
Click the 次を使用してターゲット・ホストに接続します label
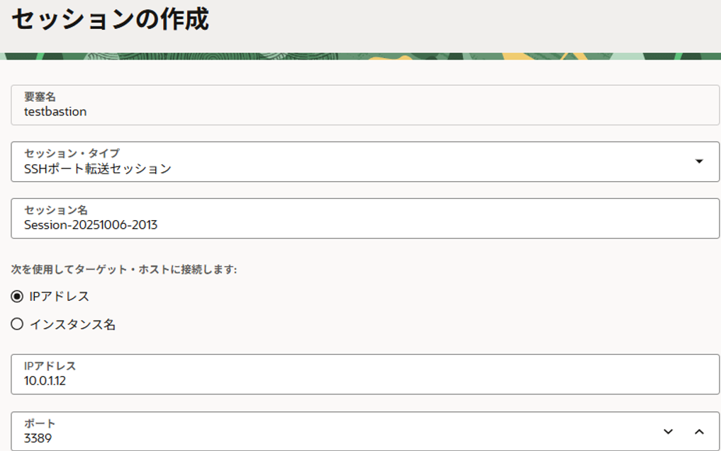point(124,270)
